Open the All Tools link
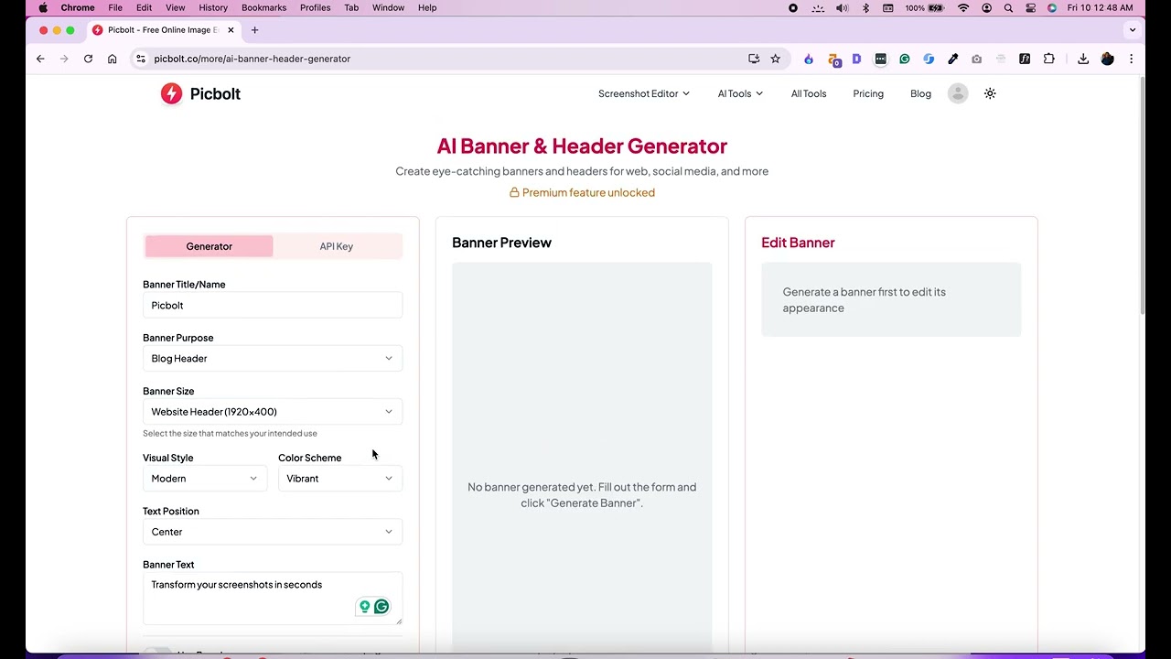The width and height of the screenshot is (1171, 659). (809, 93)
